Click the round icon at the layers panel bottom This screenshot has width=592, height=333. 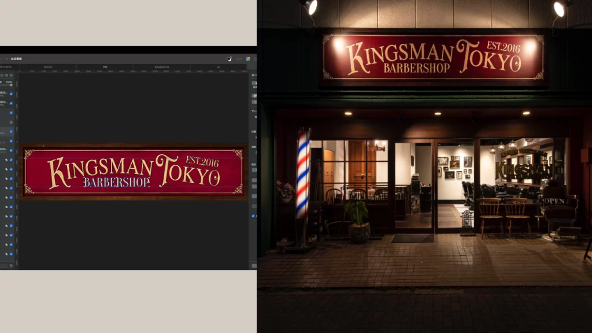[11, 265]
